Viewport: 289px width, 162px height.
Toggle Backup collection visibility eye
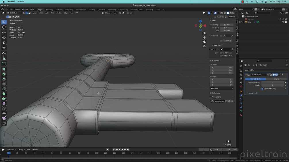pos(283,19)
